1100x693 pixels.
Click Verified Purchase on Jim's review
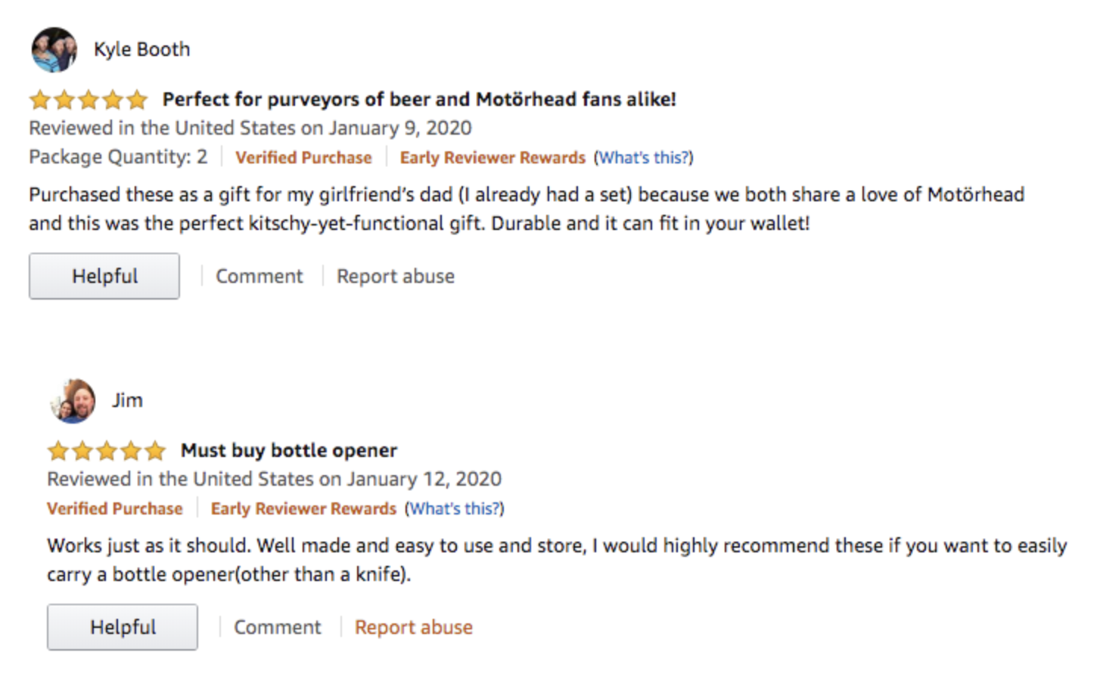tap(115, 508)
